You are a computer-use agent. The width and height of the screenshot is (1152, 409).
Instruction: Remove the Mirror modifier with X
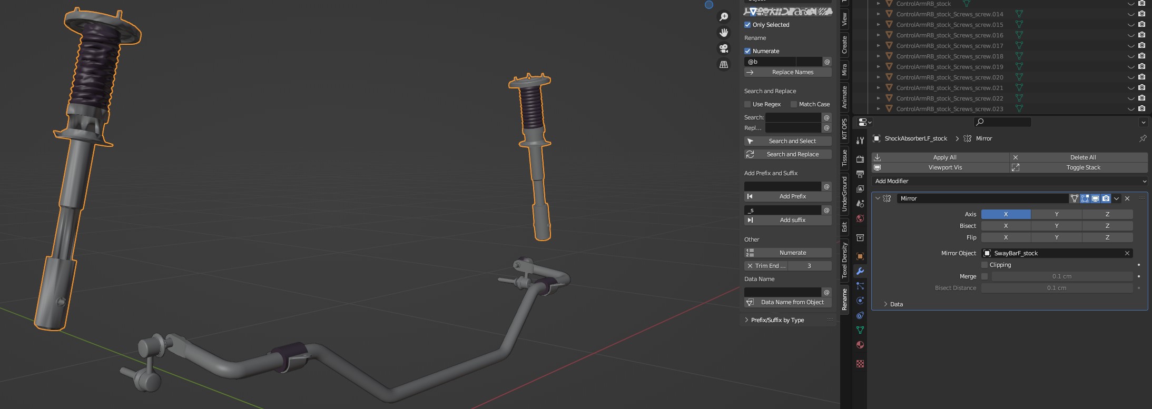[x=1127, y=198]
